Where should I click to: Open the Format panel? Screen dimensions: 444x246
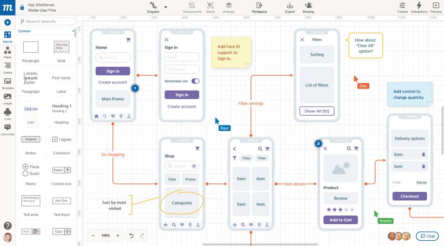click(402, 8)
